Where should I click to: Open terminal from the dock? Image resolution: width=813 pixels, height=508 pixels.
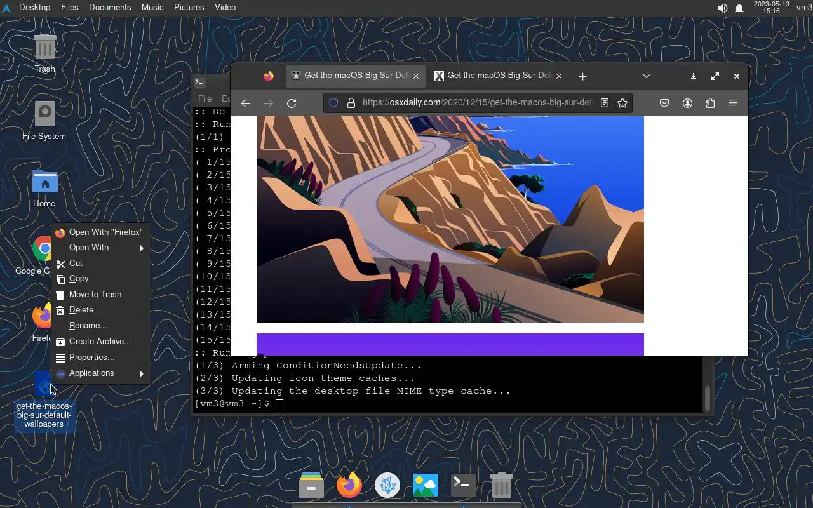coord(464,486)
